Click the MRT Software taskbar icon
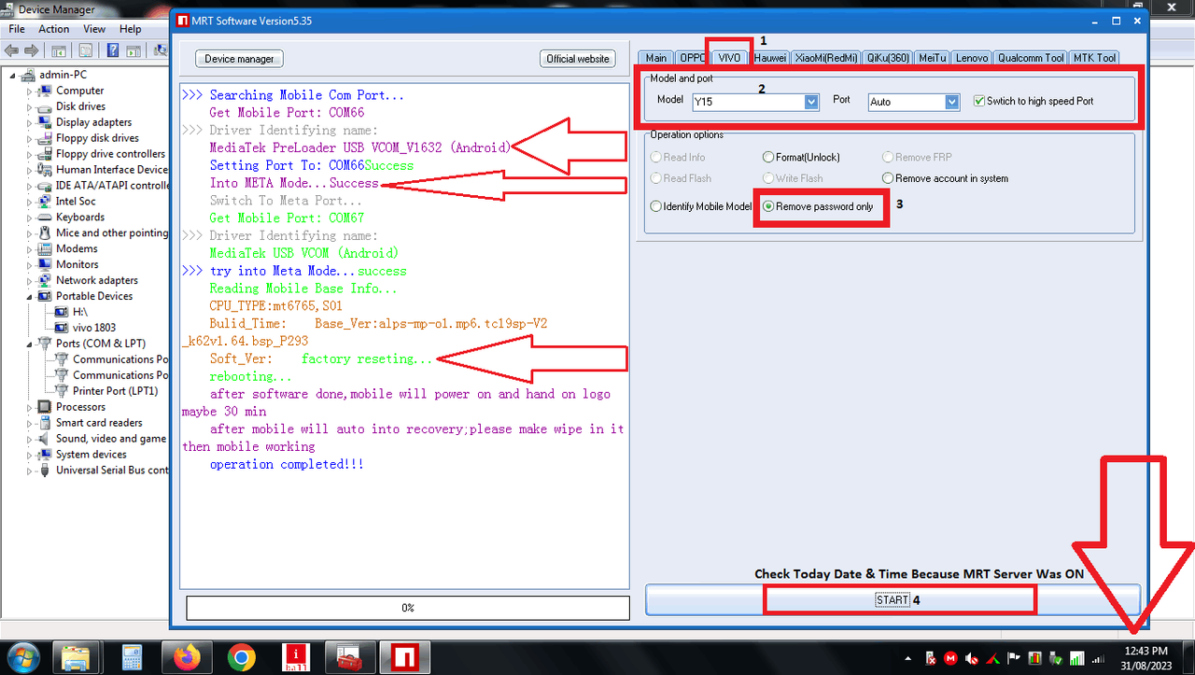Image resolution: width=1195 pixels, height=675 pixels. click(x=405, y=657)
